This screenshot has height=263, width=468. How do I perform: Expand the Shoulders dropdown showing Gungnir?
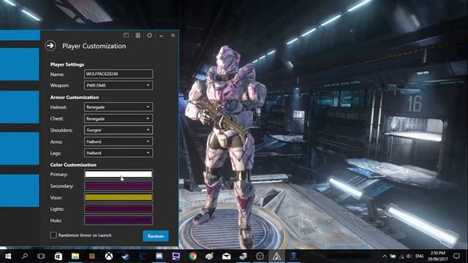tap(118, 130)
